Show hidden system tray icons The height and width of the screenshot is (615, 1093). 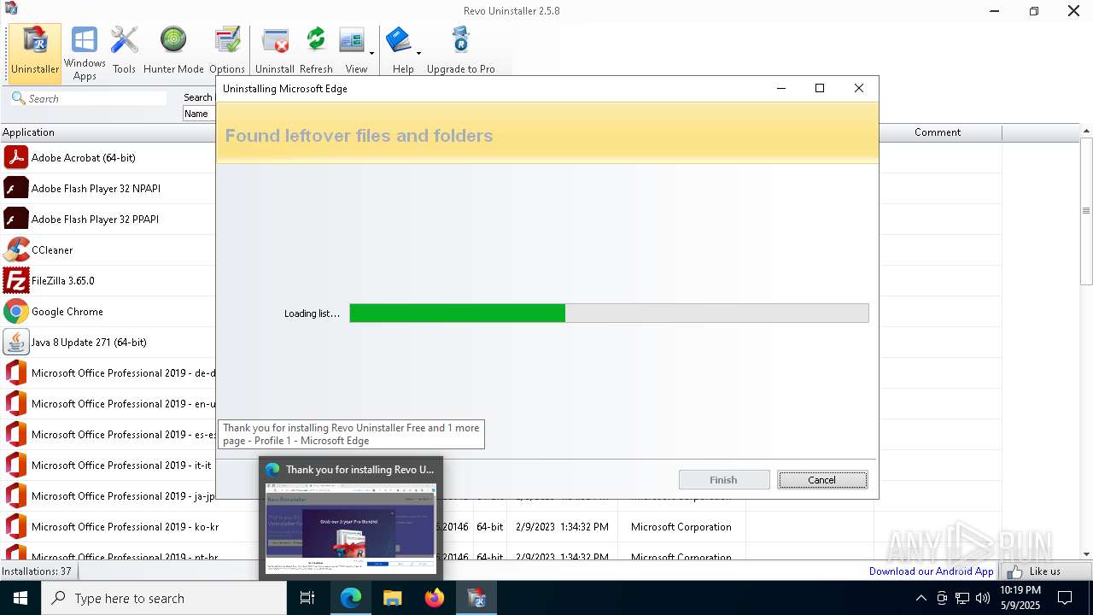pos(921,598)
